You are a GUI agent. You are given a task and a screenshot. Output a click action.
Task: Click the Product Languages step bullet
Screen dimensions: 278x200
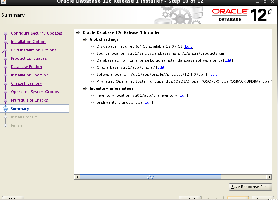6,58
